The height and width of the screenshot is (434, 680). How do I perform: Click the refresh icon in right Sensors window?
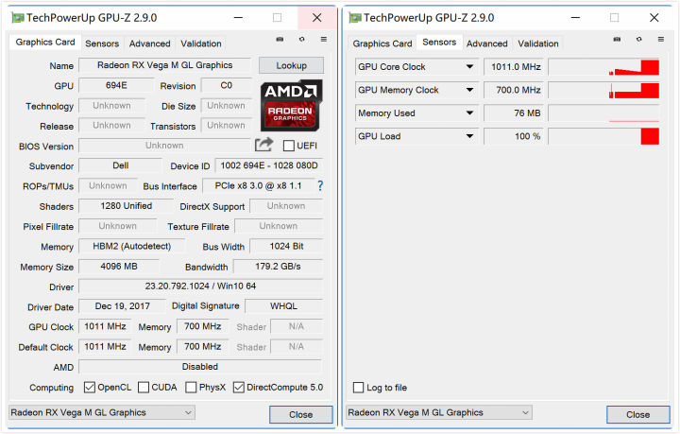pos(638,40)
